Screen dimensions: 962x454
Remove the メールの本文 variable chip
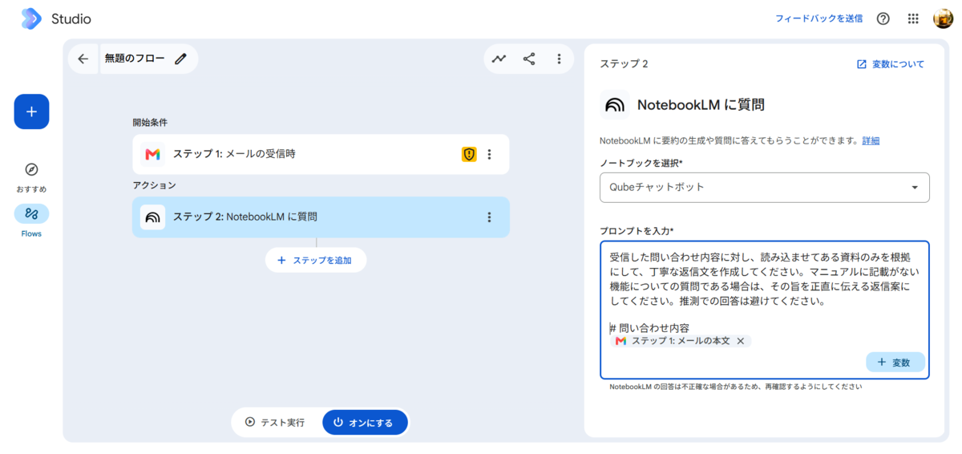click(x=741, y=341)
